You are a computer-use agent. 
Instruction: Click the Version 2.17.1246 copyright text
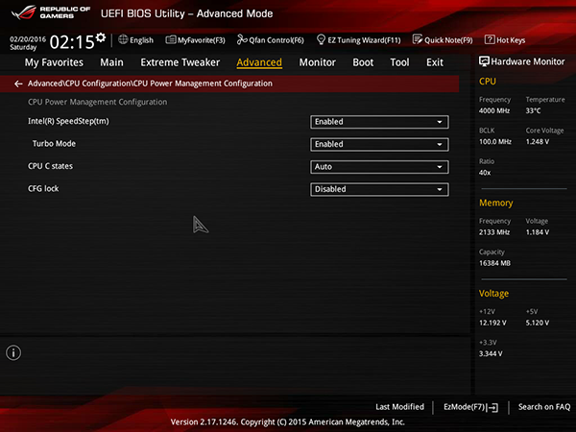[x=288, y=422]
